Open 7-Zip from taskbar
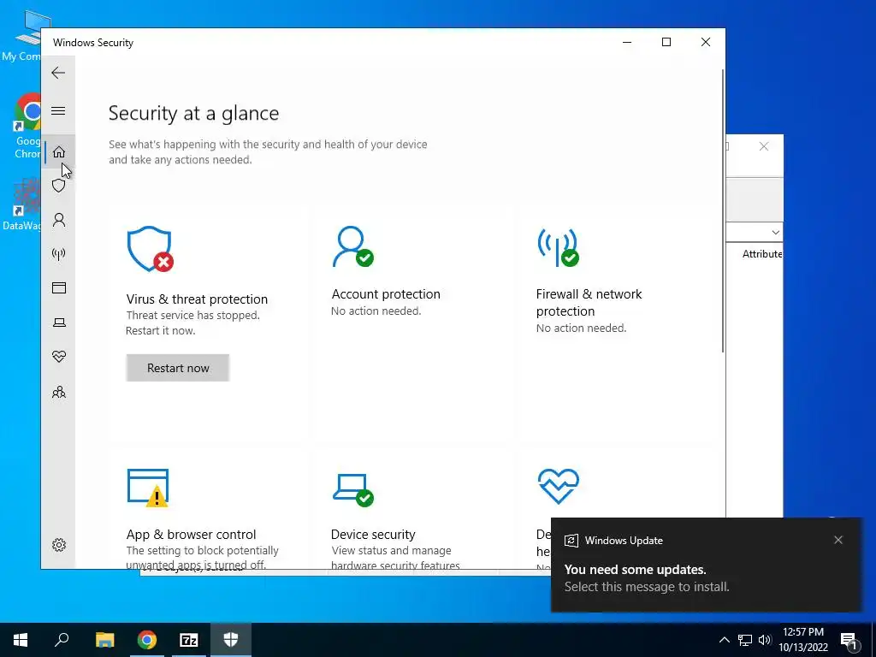876x657 pixels. [189, 640]
